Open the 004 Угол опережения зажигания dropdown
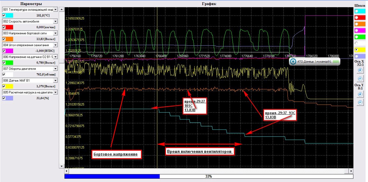The width and height of the screenshot is (368, 182). pos(55,45)
